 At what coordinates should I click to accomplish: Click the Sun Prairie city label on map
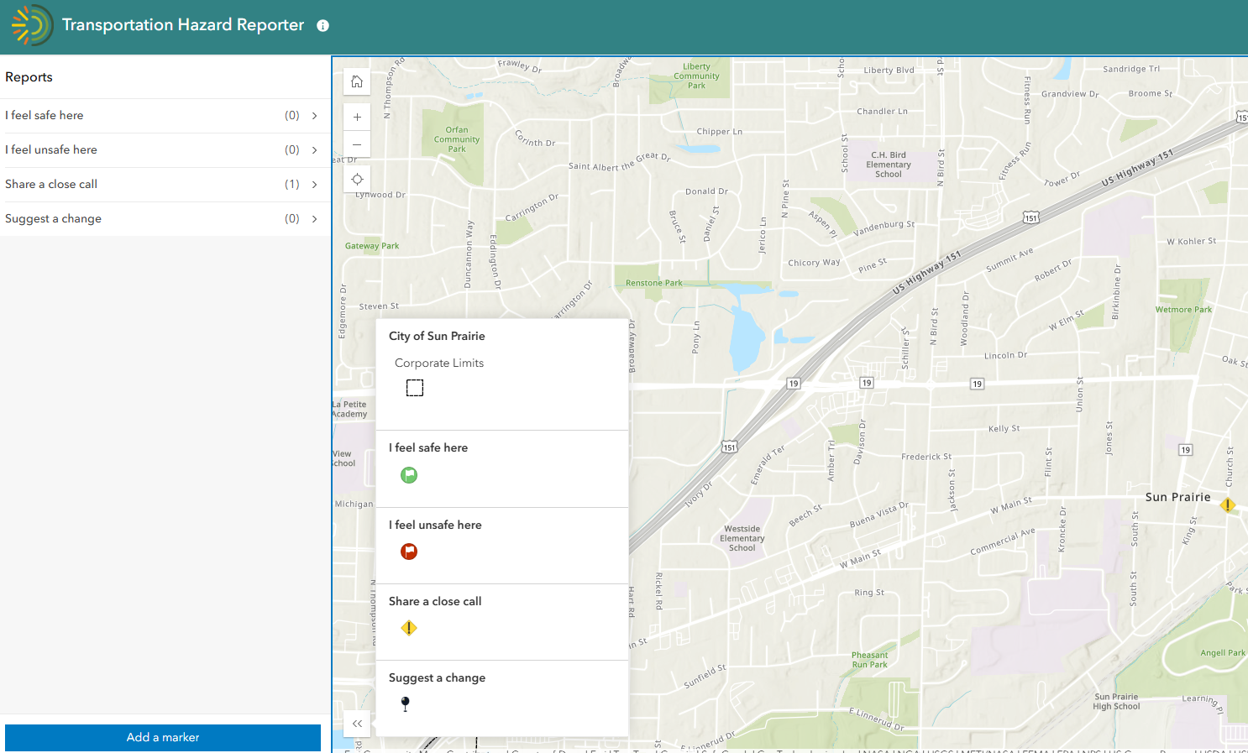(x=1178, y=497)
